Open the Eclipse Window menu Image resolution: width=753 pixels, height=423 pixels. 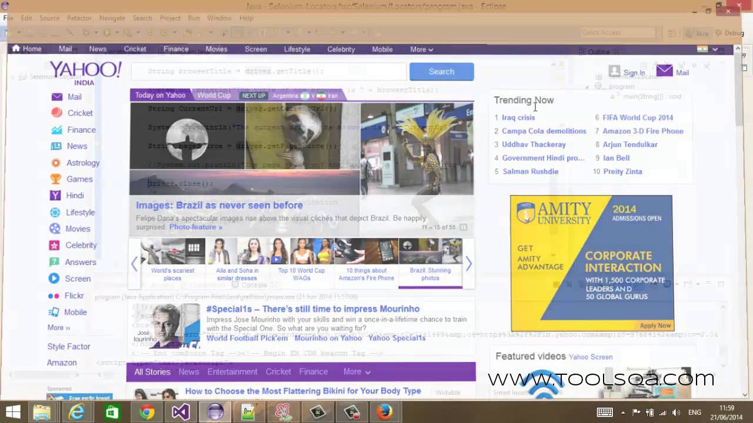click(x=219, y=18)
